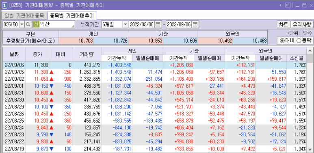314x153 pixels.
Task: Click the 날짜 column header
Action: pos(14,54)
